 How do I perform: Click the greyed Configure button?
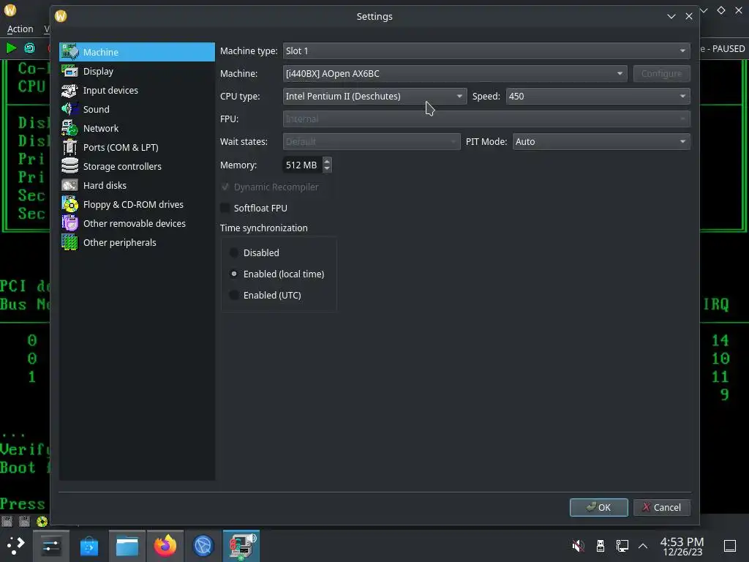[x=661, y=74]
